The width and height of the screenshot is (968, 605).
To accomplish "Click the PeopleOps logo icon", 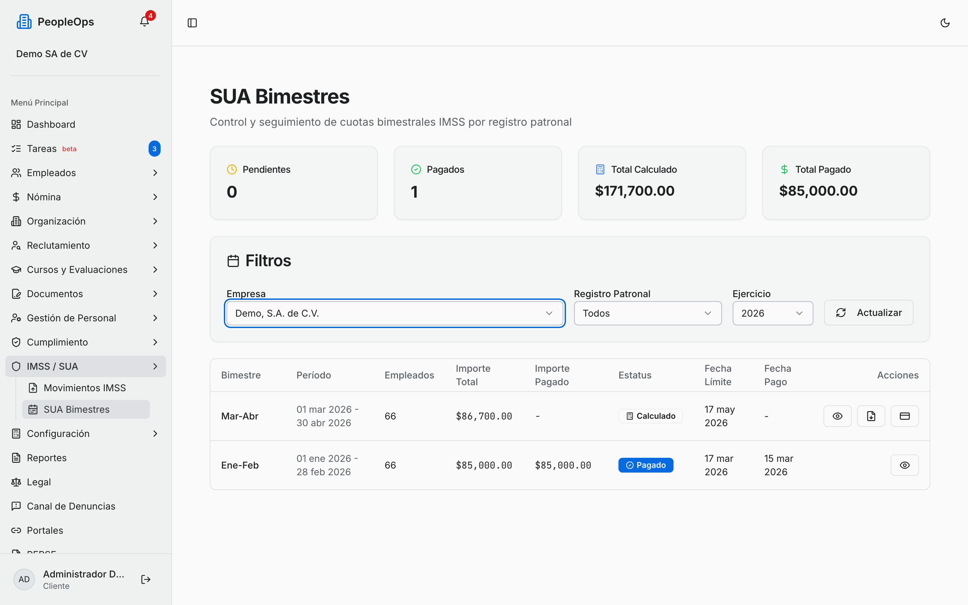I will coord(24,22).
